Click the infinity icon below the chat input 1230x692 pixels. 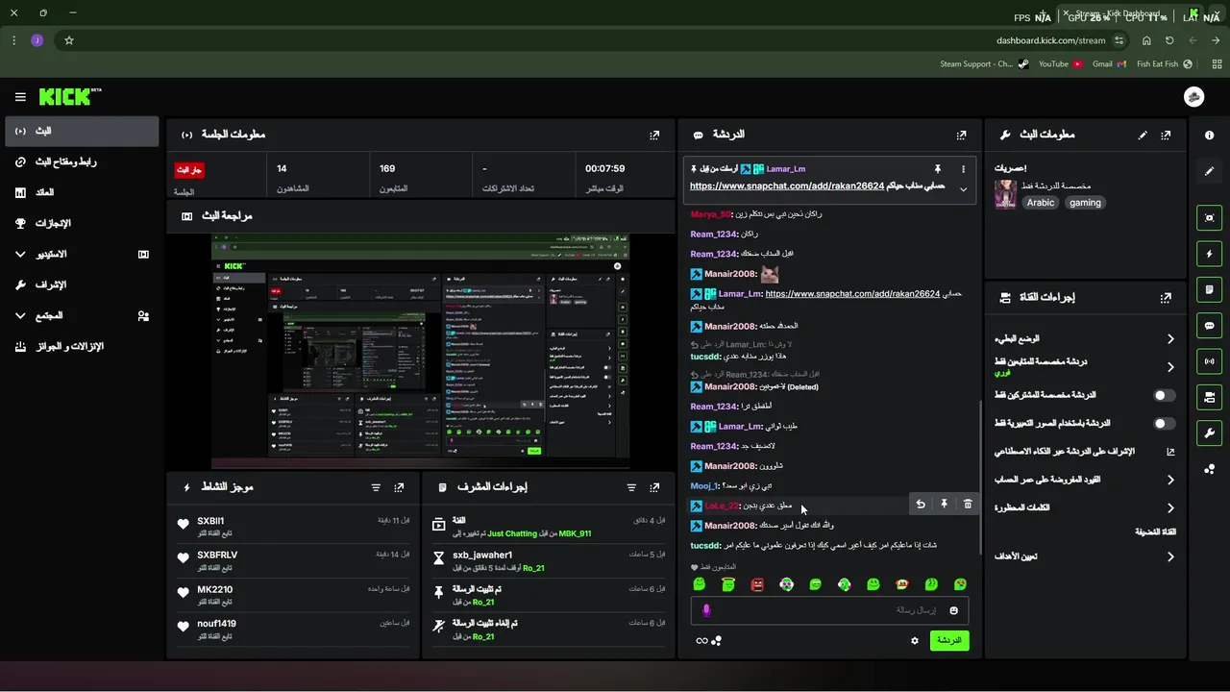[x=701, y=641]
